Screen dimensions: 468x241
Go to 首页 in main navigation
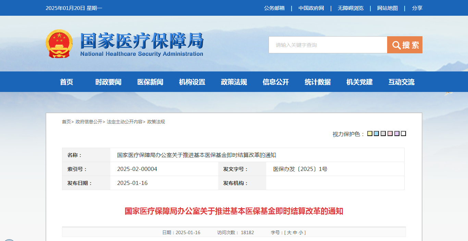(66, 82)
